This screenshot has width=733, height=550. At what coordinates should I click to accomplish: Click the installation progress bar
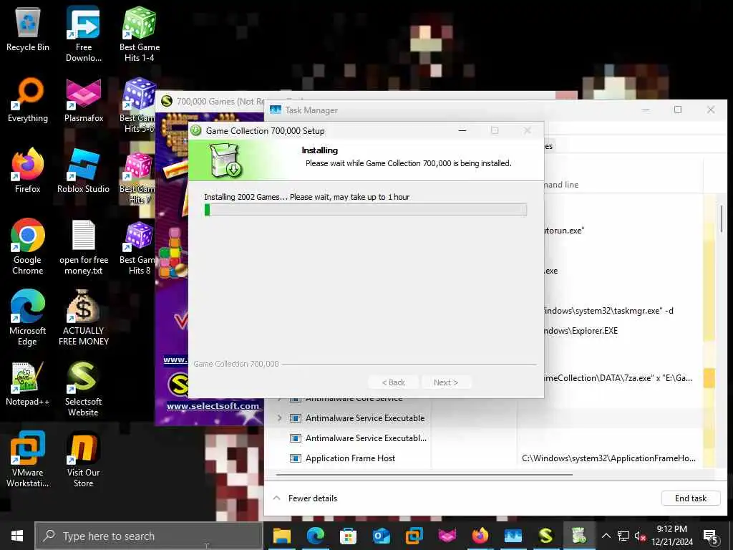click(366, 210)
